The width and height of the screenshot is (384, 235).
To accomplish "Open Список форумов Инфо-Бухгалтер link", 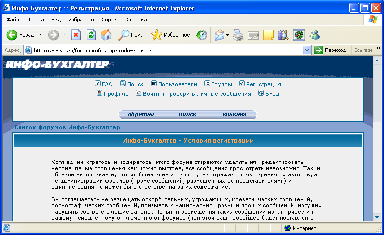I will [x=67, y=127].
